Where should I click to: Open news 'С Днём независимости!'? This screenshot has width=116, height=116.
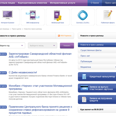click(x=23, y=72)
